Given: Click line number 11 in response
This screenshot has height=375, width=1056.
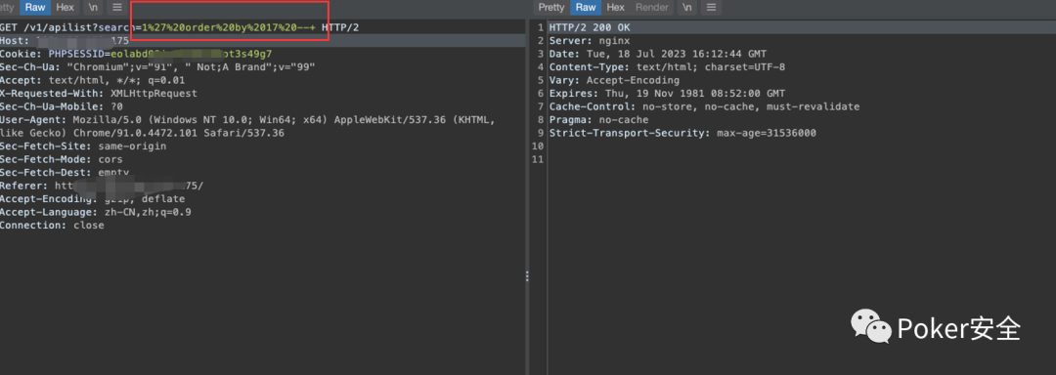Looking at the screenshot, I should [x=538, y=159].
